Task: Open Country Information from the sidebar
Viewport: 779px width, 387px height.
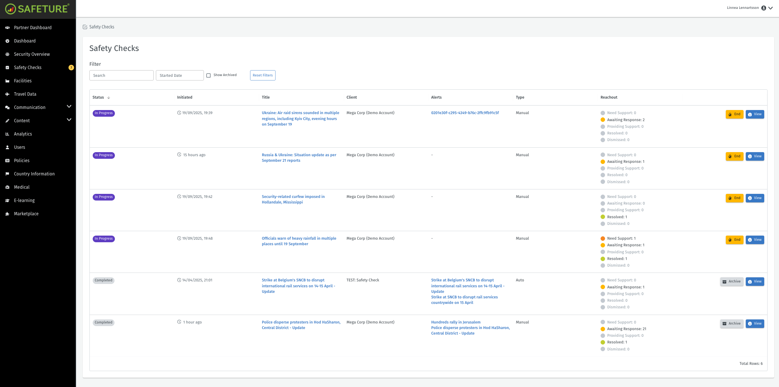Action: tap(34, 174)
